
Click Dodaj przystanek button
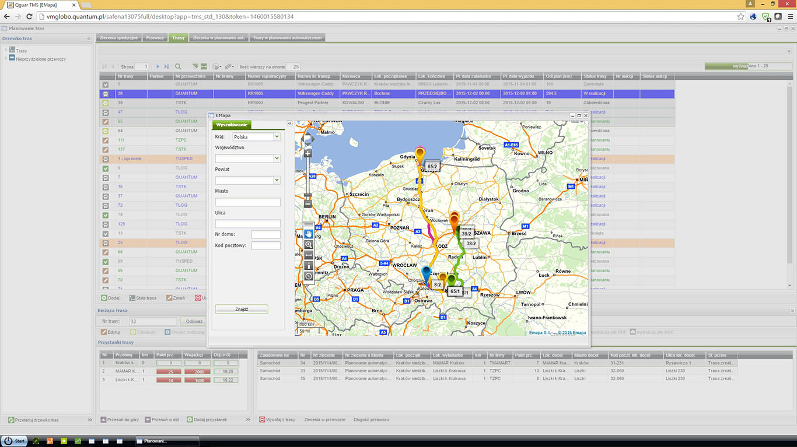click(207, 420)
